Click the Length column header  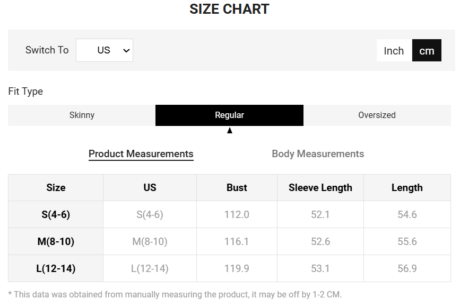click(407, 187)
